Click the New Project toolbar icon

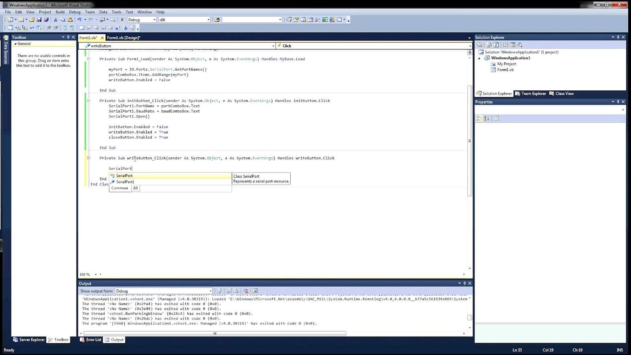[10, 20]
